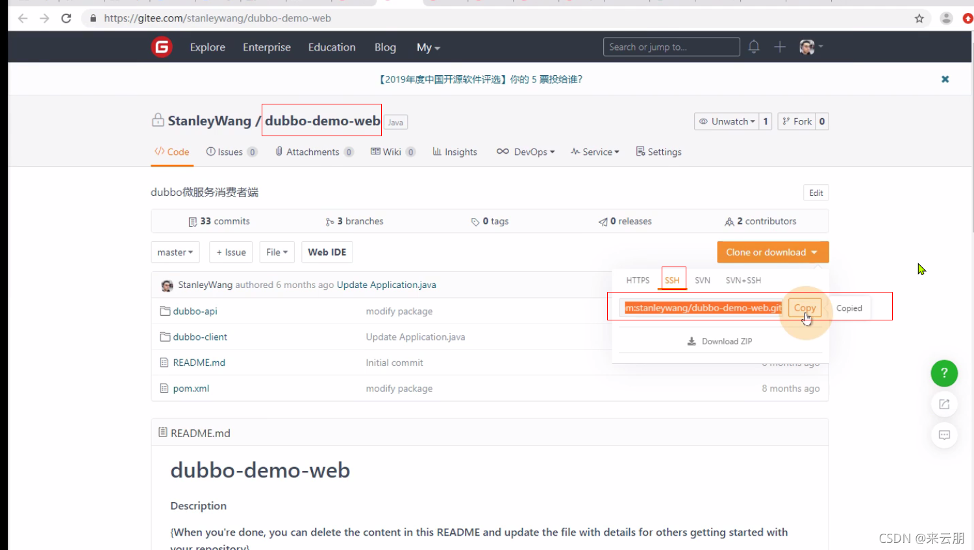
Task: Expand the DevOps dropdown
Action: point(525,152)
